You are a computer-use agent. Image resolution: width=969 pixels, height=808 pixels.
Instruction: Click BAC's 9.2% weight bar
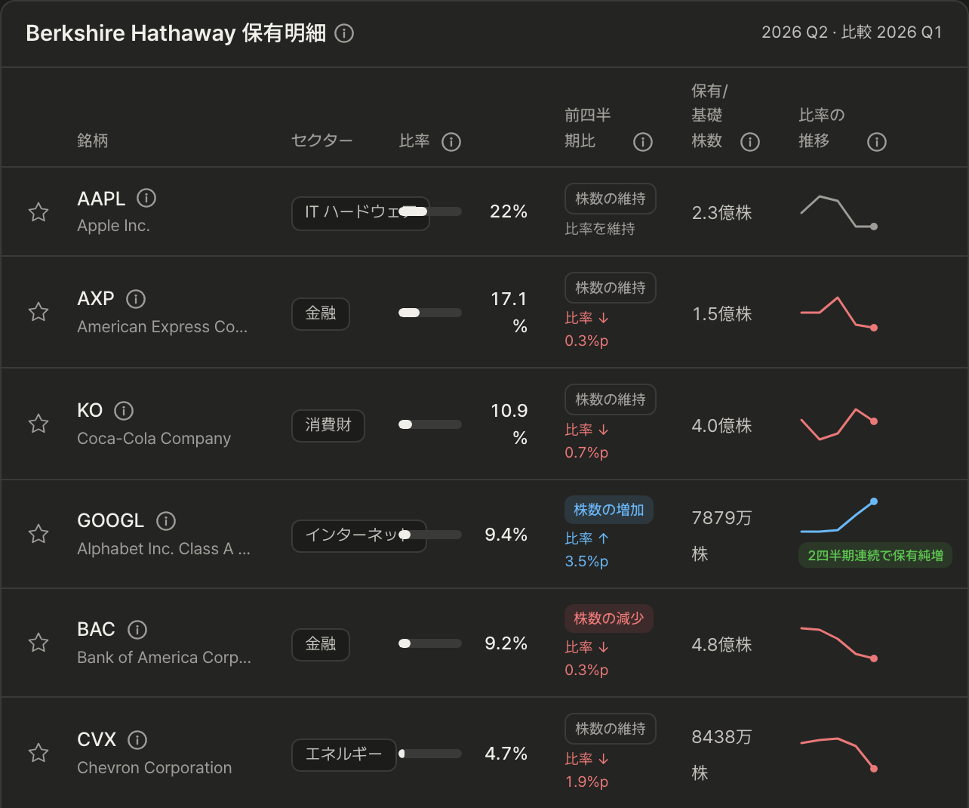[x=430, y=643]
